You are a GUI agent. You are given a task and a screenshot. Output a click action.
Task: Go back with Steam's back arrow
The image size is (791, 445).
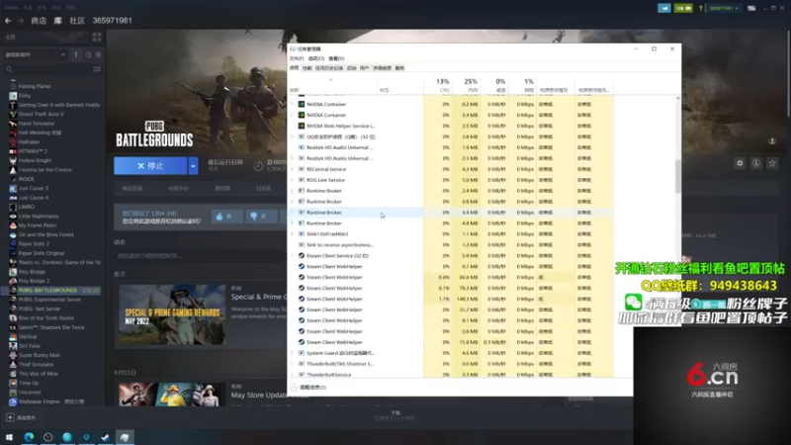tap(8, 21)
